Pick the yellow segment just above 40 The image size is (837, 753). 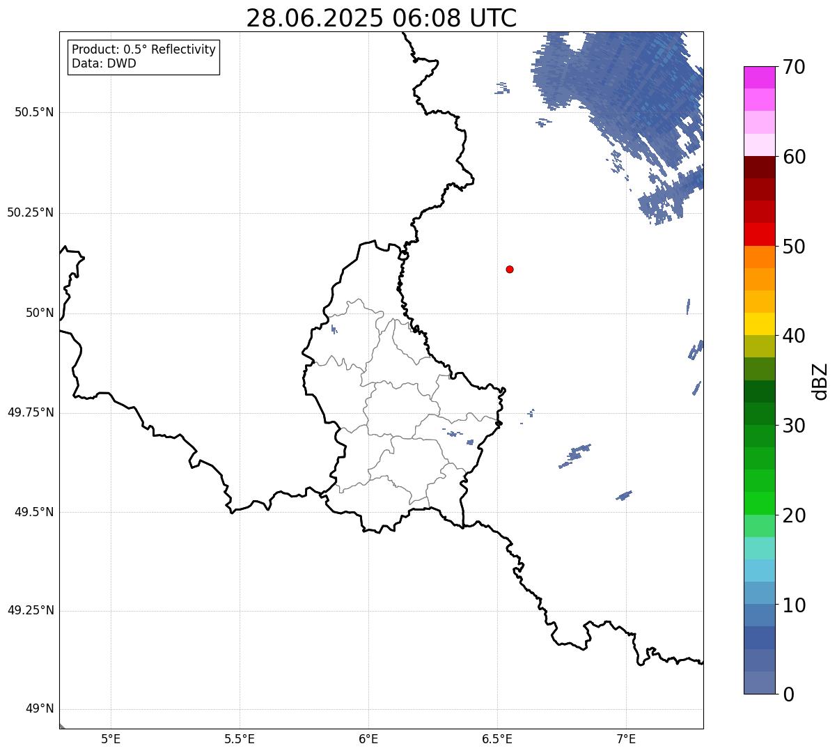point(759,324)
